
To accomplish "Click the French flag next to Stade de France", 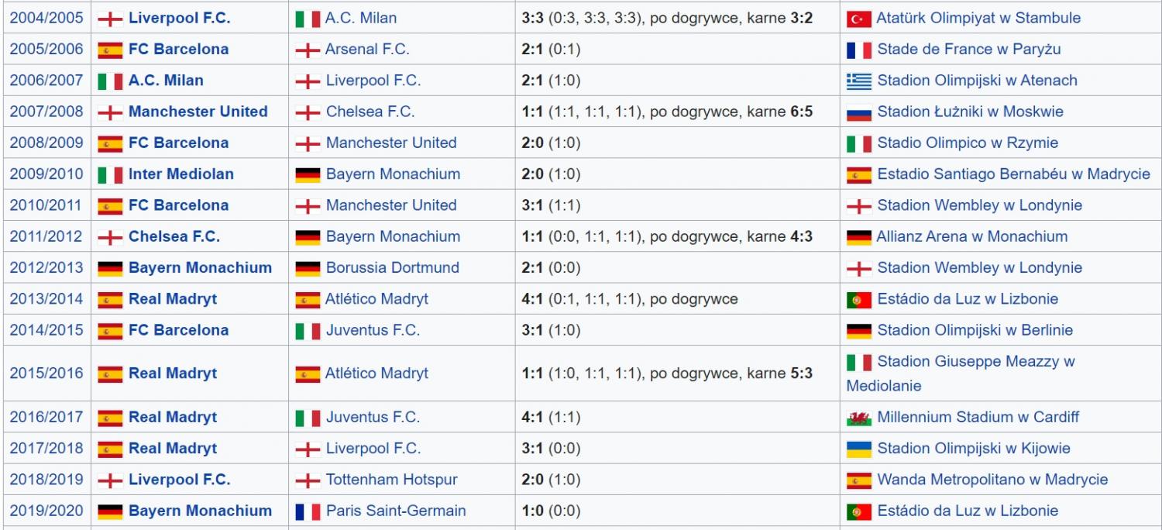I will tap(859, 50).
